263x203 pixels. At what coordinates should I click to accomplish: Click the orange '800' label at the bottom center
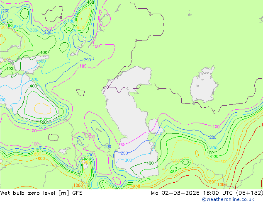(136, 186)
